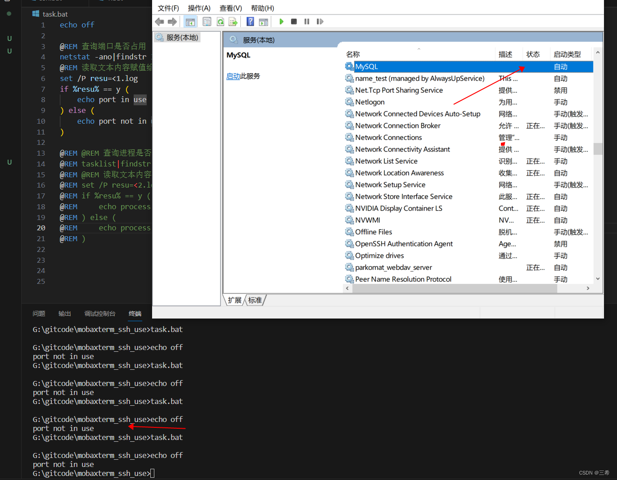Select the Network Connection Broker service
Viewport: 617px width, 480px height.
(x=468, y=126)
